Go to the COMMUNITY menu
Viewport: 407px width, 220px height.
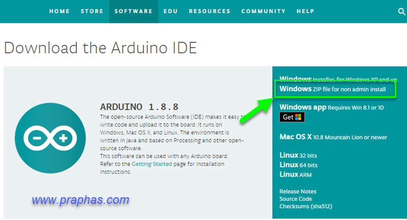pyautogui.click(x=264, y=11)
